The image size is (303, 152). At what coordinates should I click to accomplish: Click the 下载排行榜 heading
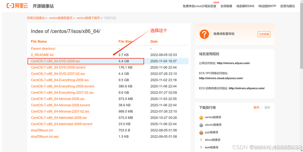(x=207, y=108)
